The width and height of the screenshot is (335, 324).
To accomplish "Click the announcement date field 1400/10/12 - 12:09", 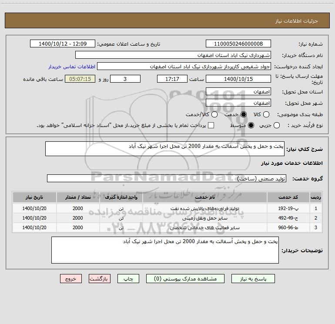I will coord(63,43).
